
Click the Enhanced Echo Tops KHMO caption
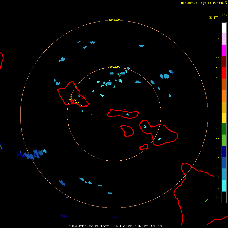click(115, 226)
